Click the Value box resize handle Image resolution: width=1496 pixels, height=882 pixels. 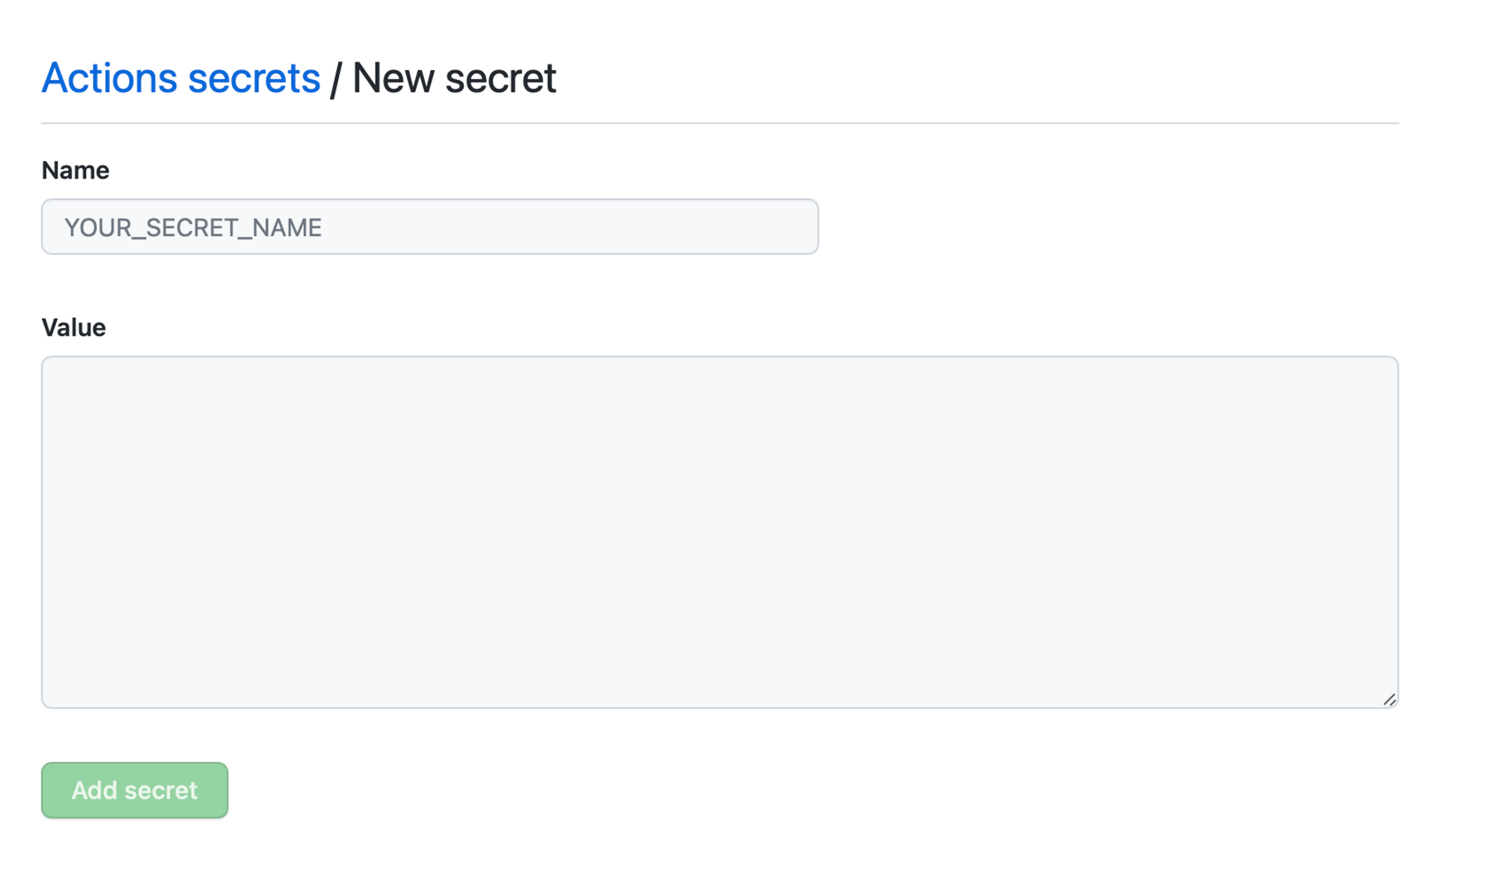click(1389, 700)
